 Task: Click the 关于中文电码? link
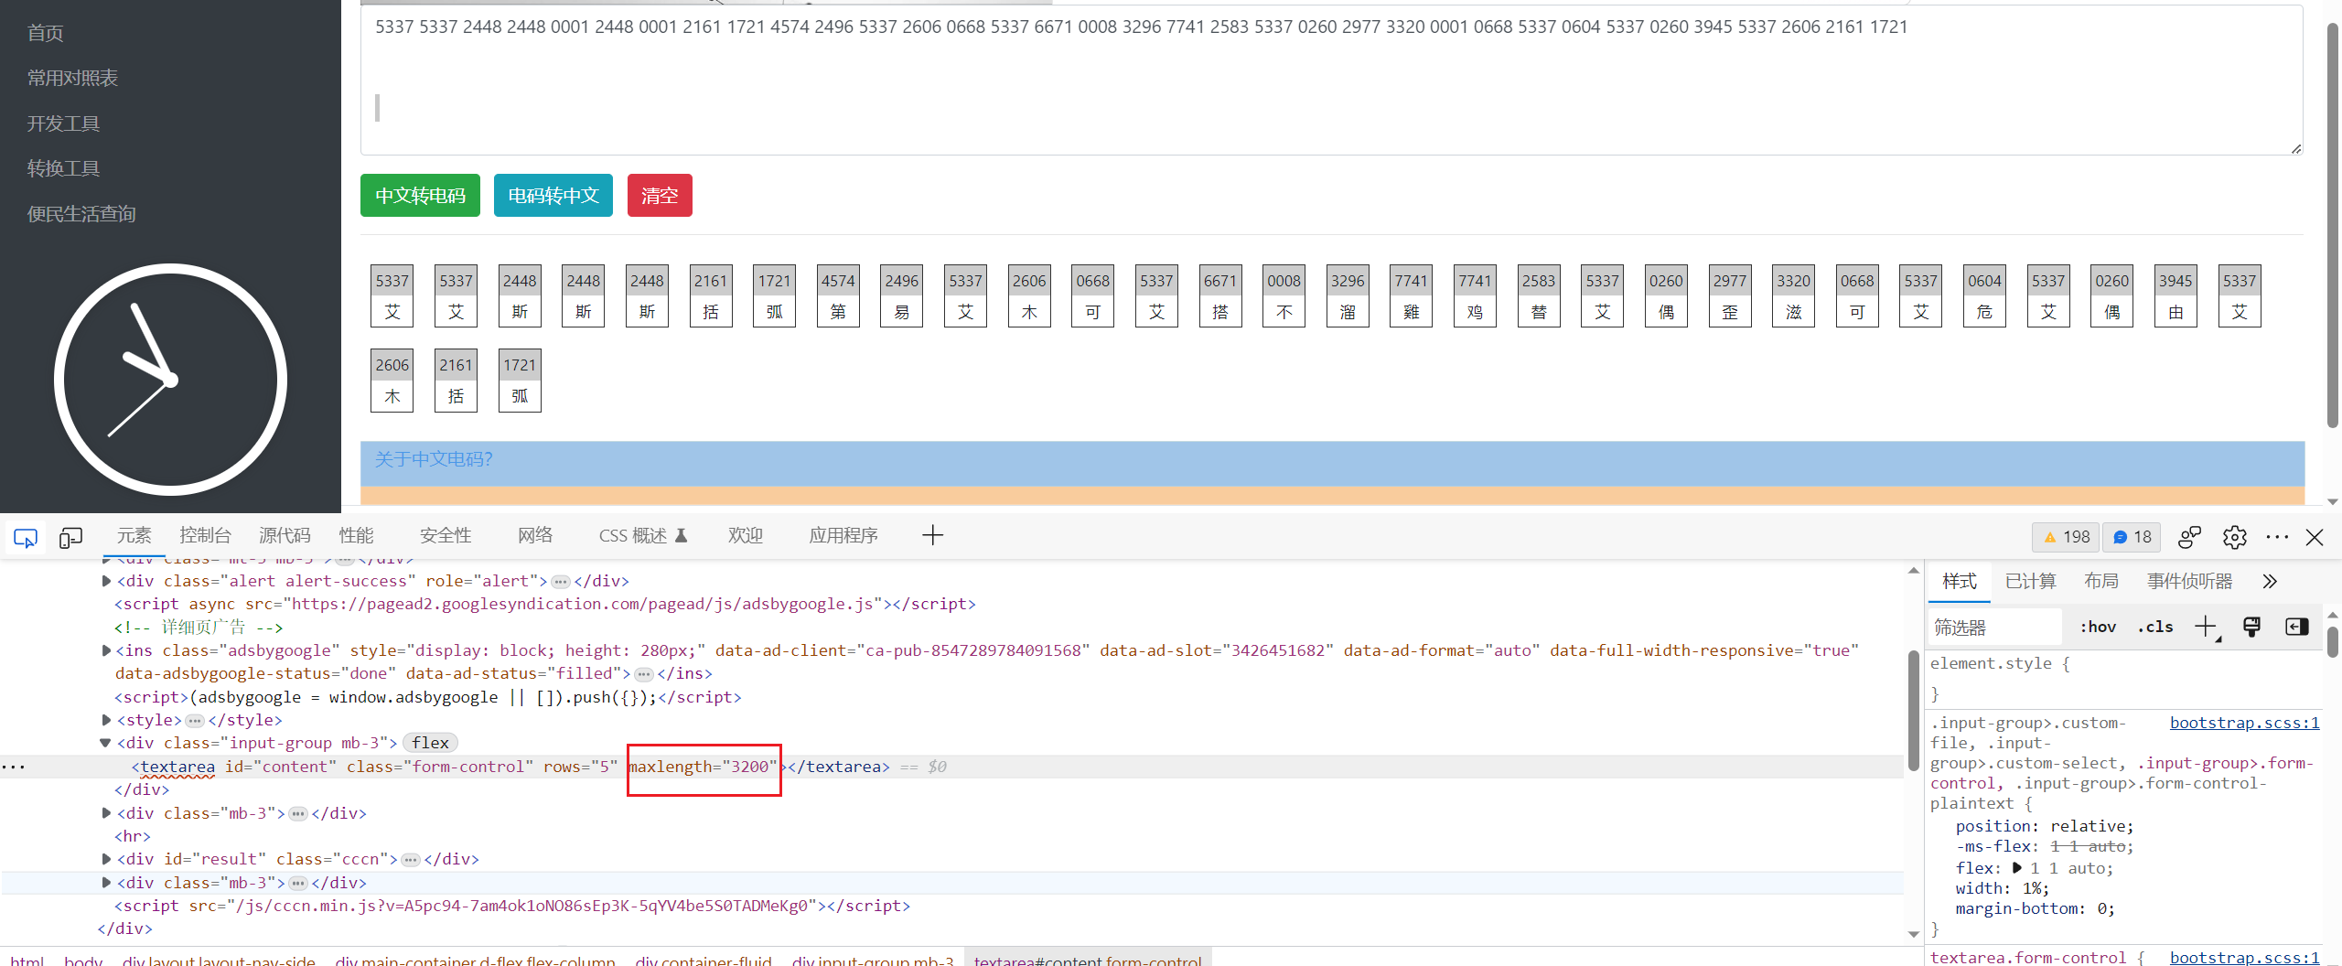point(434,459)
